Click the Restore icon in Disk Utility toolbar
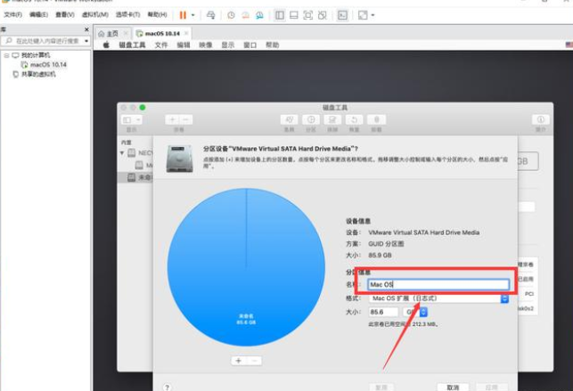 click(x=354, y=119)
